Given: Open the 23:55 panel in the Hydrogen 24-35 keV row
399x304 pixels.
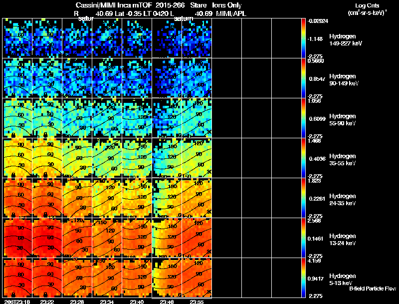Looking at the screenshot, I should [x=197, y=198].
